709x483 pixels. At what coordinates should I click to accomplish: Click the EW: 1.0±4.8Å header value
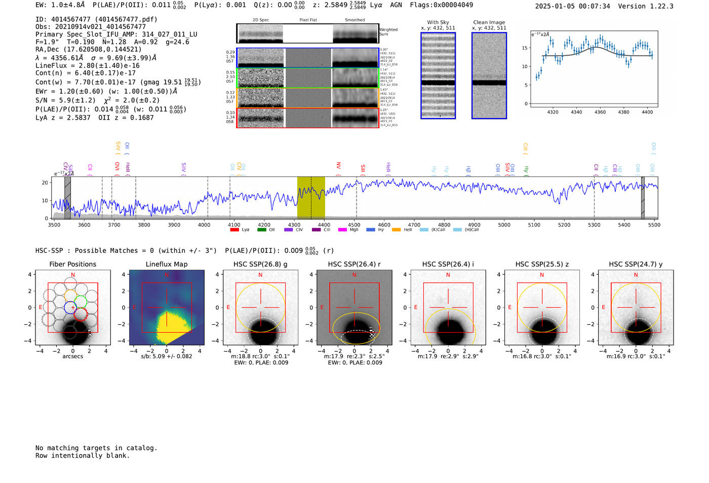tap(60, 5)
